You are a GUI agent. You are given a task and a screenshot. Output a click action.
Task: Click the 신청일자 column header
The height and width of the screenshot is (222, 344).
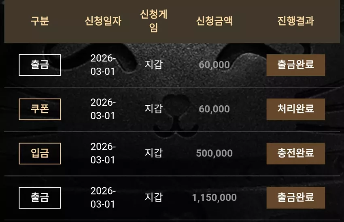click(x=103, y=21)
